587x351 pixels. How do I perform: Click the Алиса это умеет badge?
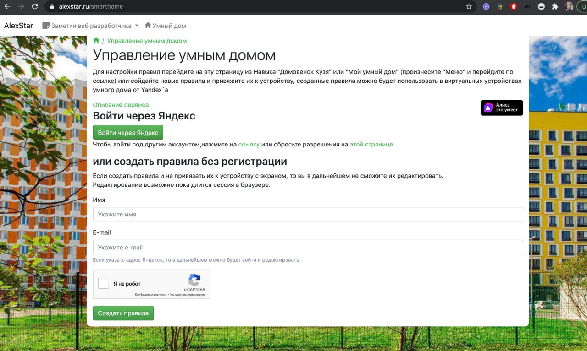coord(502,108)
